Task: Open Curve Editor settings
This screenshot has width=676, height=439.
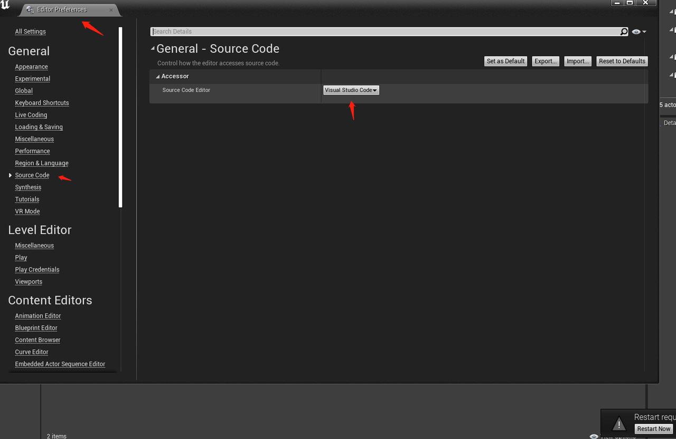Action: pyautogui.click(x=32, y=352)
